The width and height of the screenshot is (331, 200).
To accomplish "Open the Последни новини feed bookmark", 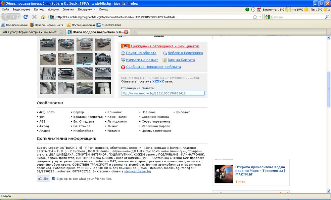I will 81,25.
